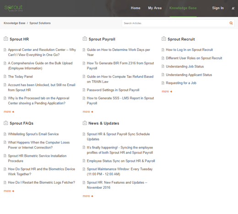Show more Sprout Payroll articles

point(88,112)
